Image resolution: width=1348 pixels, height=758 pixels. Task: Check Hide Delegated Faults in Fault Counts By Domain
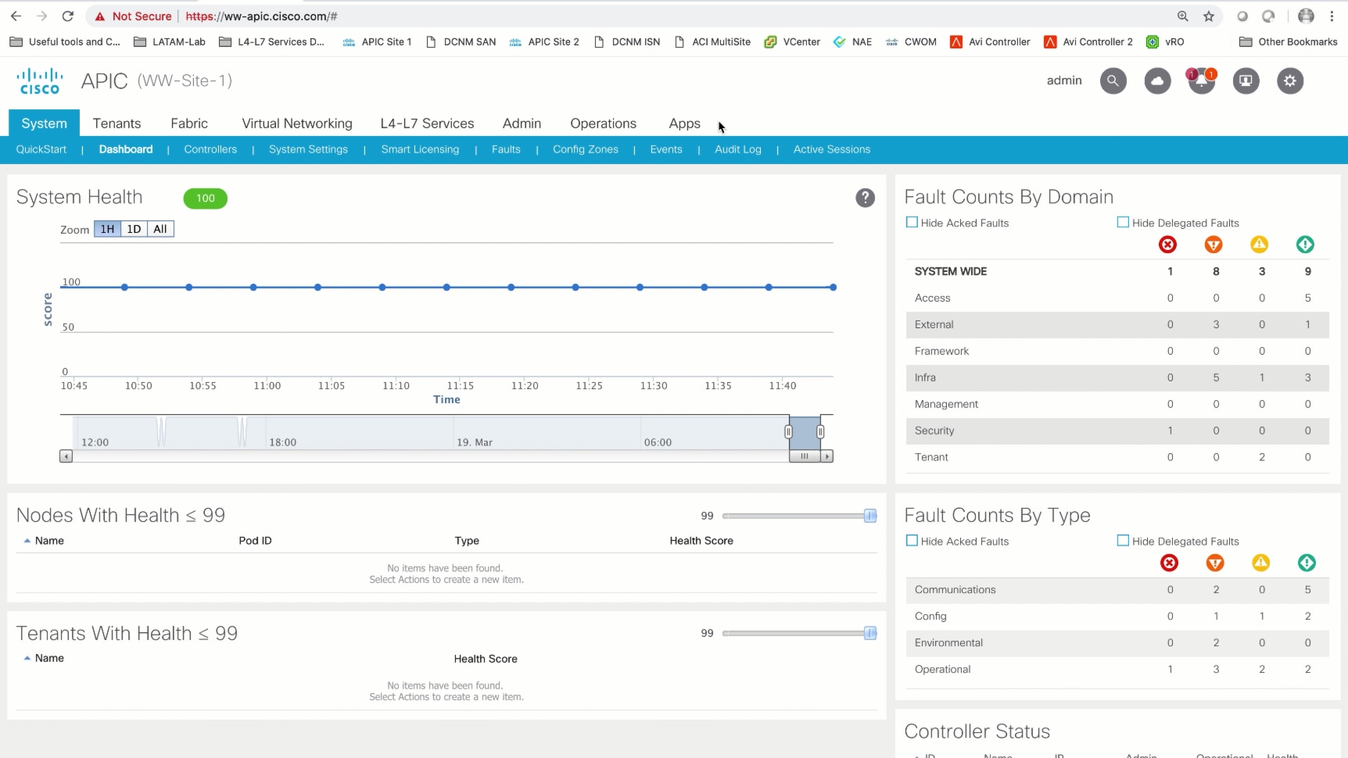click(1123, 222)
